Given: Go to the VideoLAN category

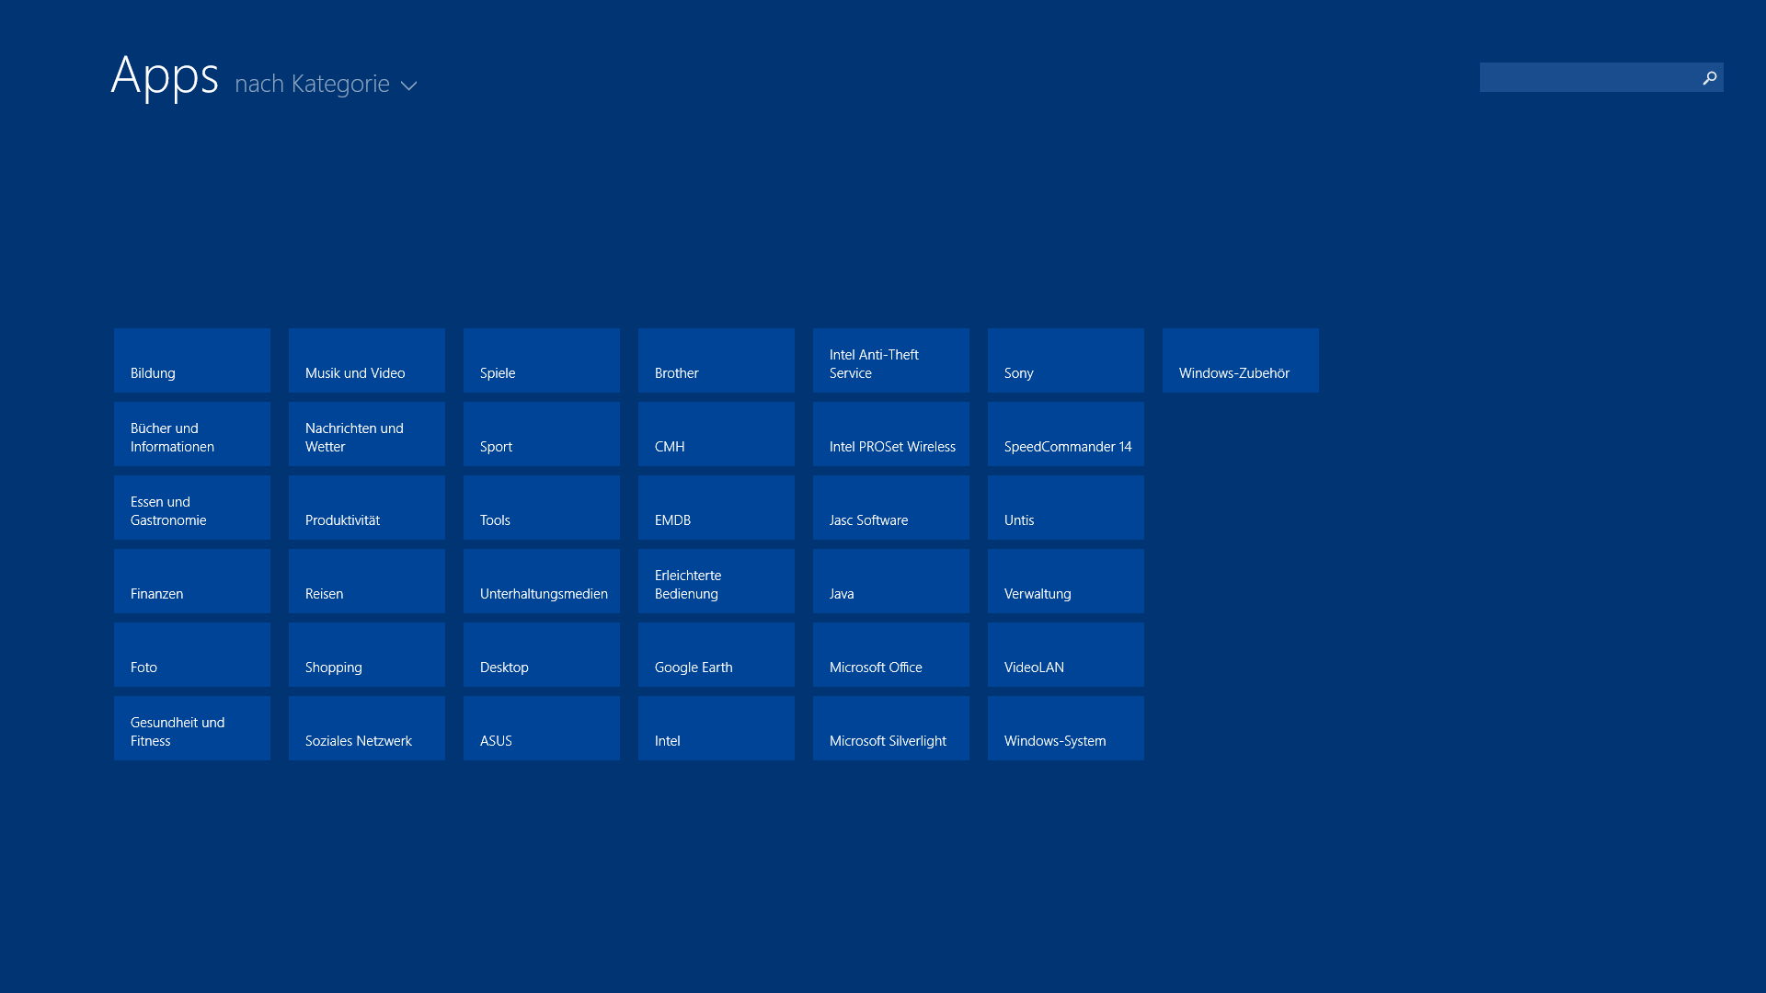Looking at the screenshot, I should 1065,655.
